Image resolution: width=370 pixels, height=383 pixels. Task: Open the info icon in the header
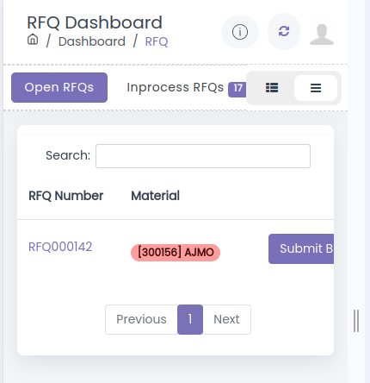point(240,32)
